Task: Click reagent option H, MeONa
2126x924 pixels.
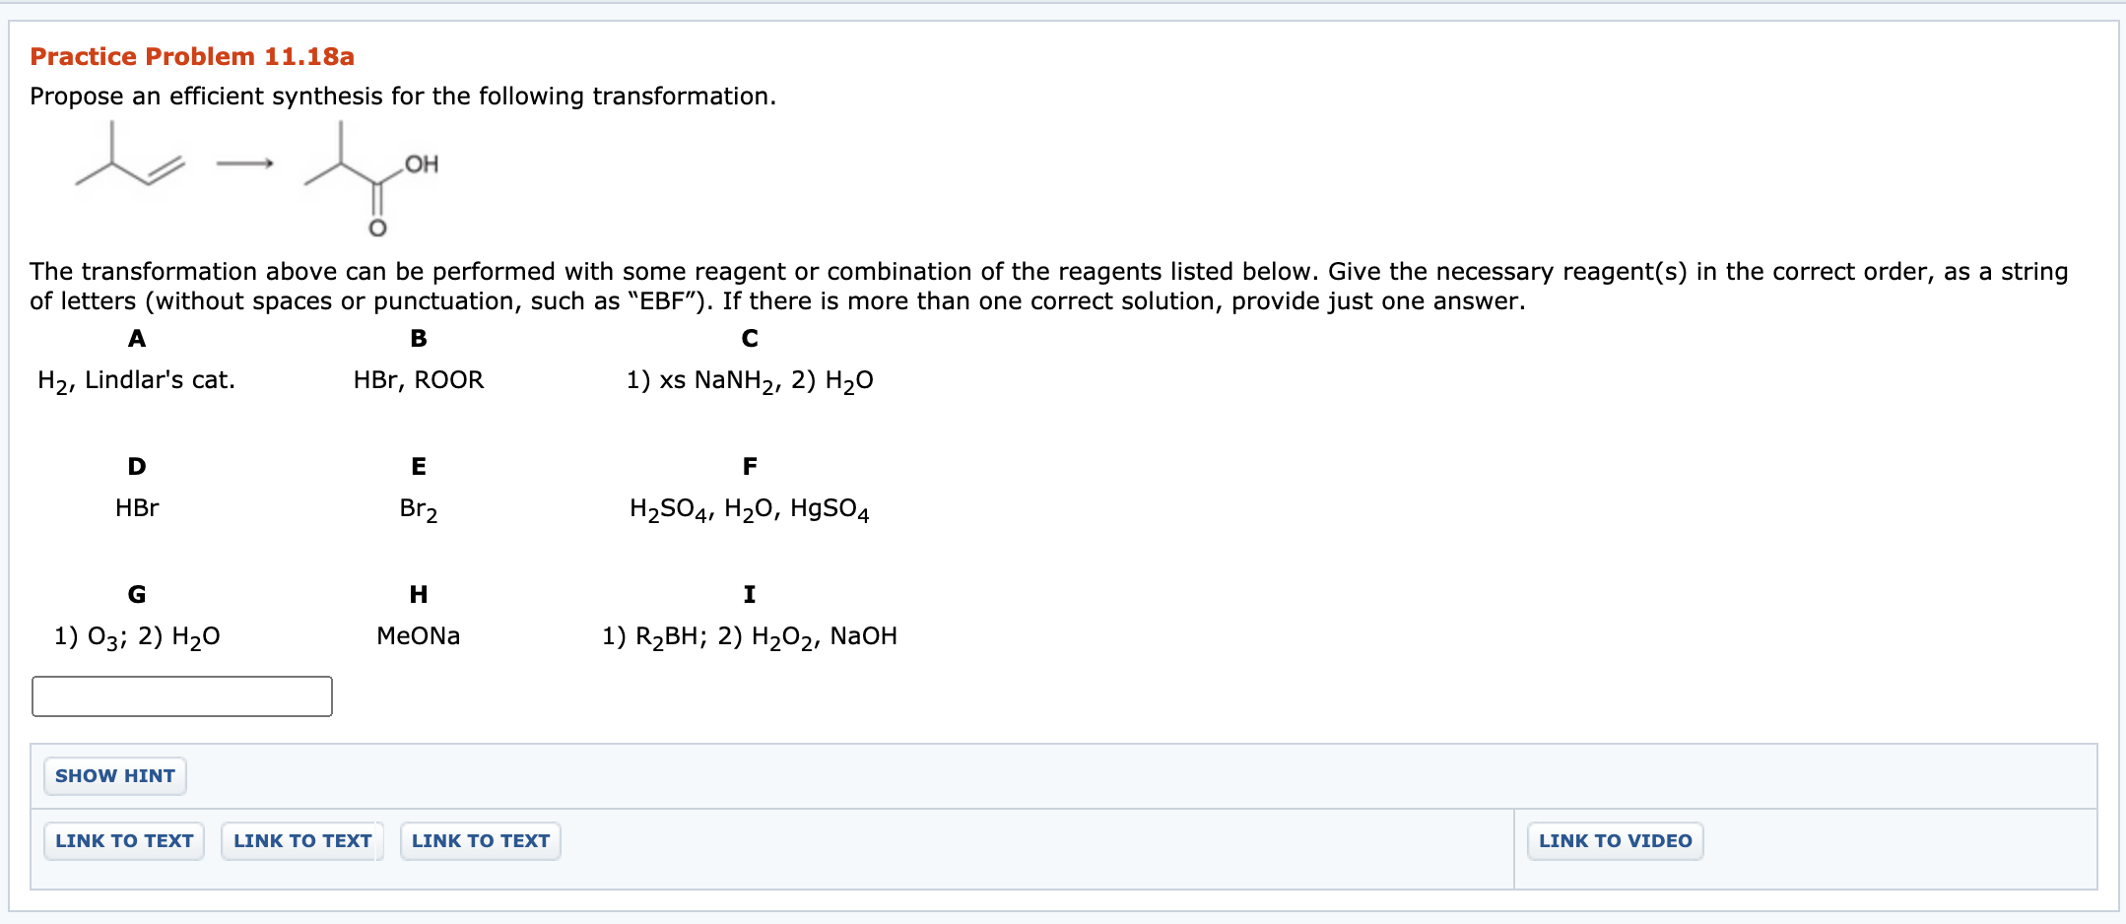Action: [x=419, y=635]
